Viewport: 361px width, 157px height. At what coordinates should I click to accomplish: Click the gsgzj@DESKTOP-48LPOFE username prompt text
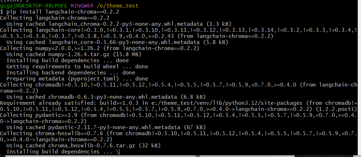[34, 5]
